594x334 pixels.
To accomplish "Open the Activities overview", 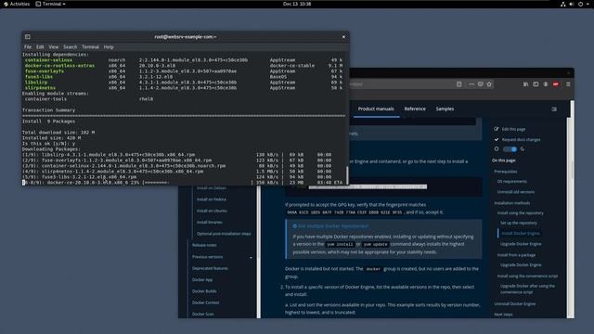I will [17, 4].
